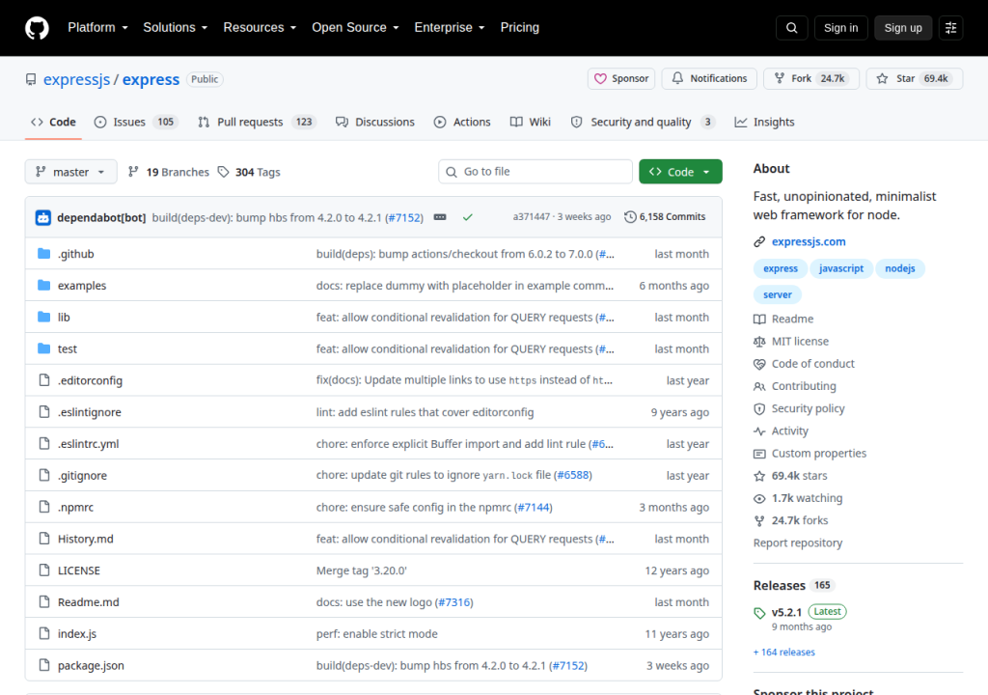Select the Code tab
Viewport: 988px width, 695px height.
click(x=54, y=122)
